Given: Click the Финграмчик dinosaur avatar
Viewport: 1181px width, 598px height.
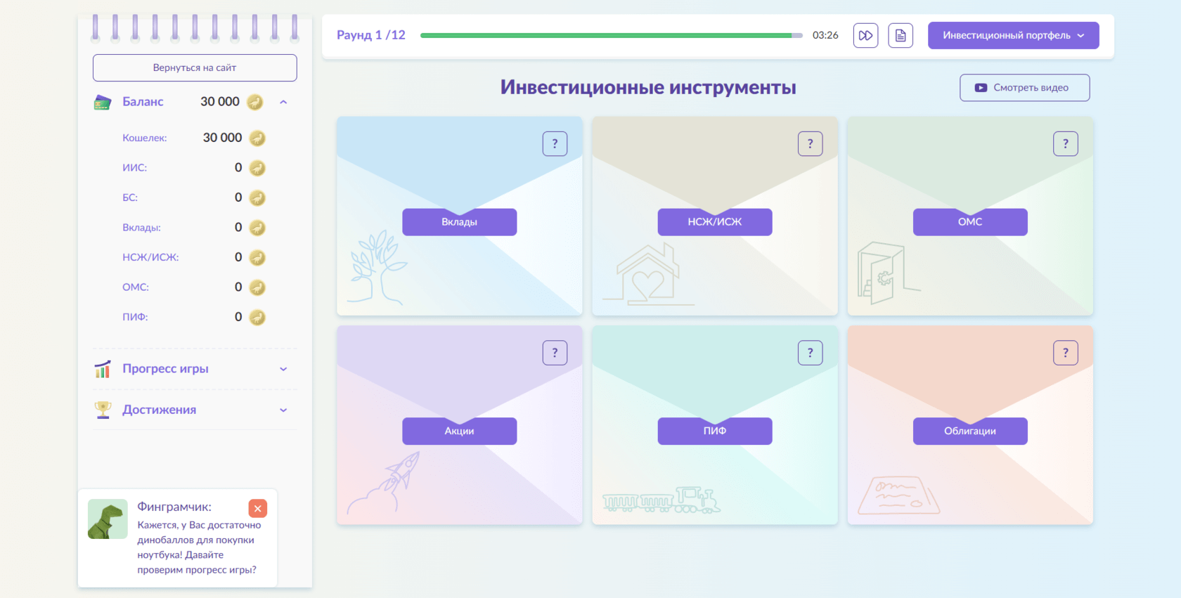Looking at the screenshot, I should (x=108, y=519).
